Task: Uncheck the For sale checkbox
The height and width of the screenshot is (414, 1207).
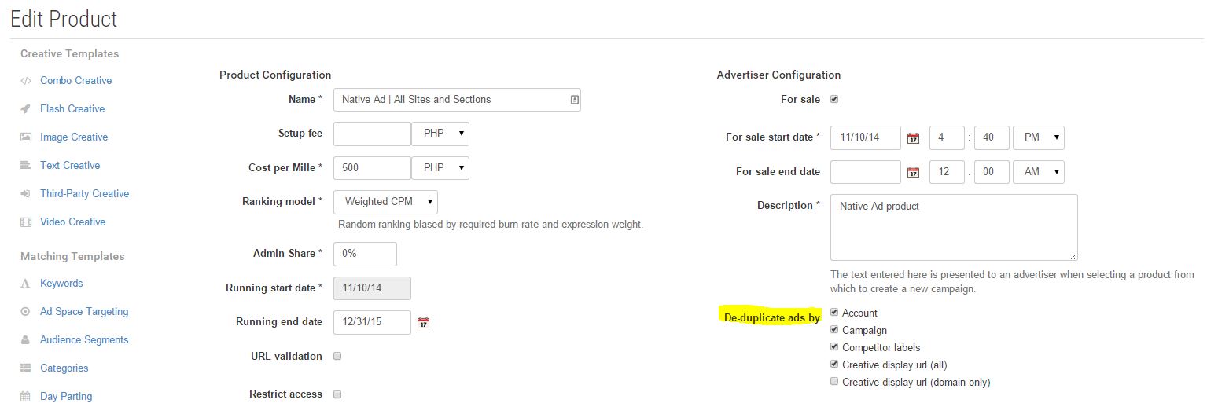Action: click(x=834, y=99)
